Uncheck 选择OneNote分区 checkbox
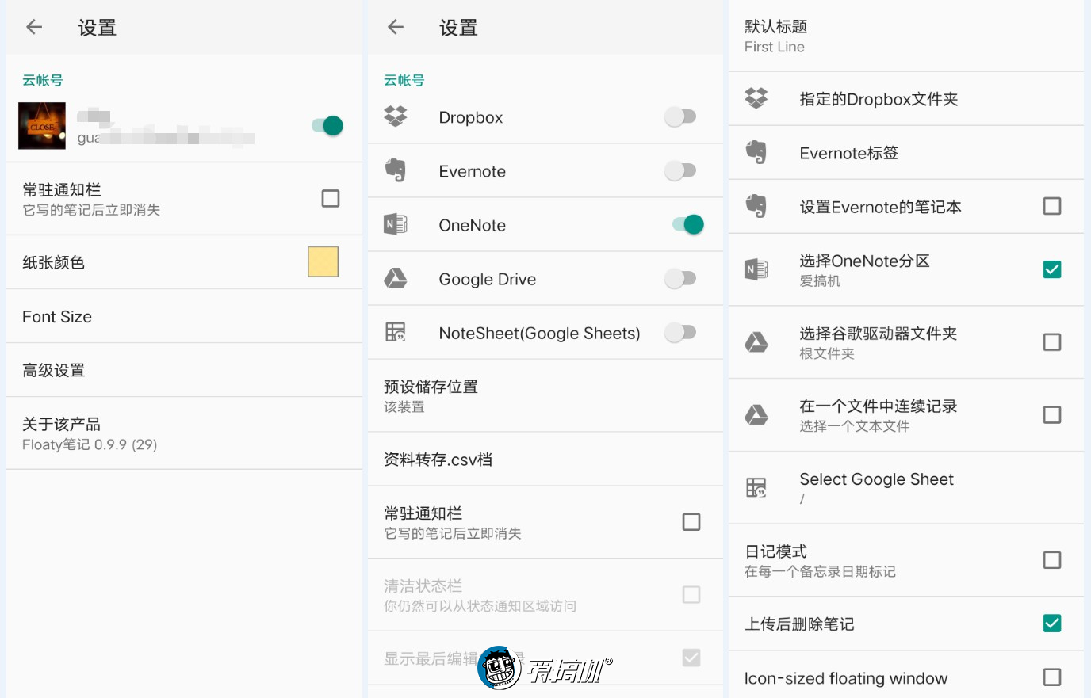Screen dimensions: 1091x698 (x=1052, y=269)
